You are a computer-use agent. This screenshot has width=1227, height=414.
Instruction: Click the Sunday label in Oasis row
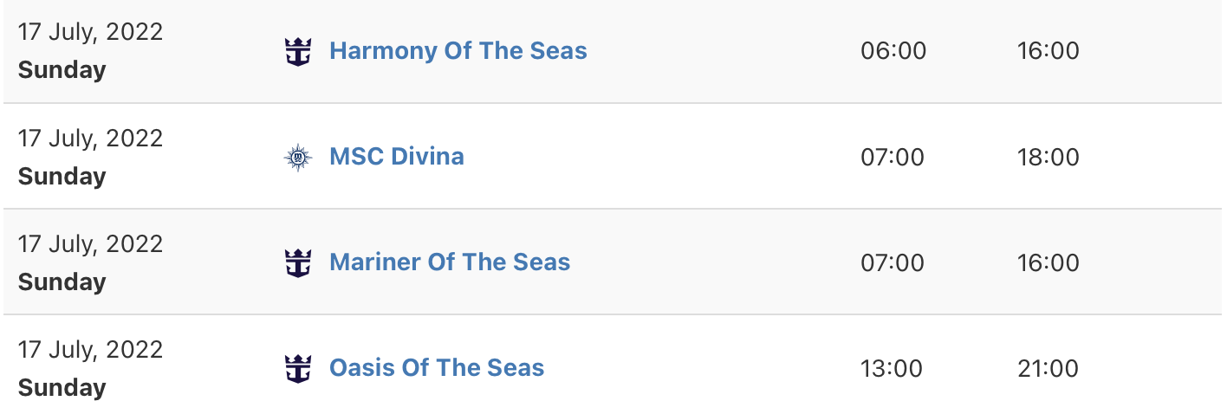62,388
